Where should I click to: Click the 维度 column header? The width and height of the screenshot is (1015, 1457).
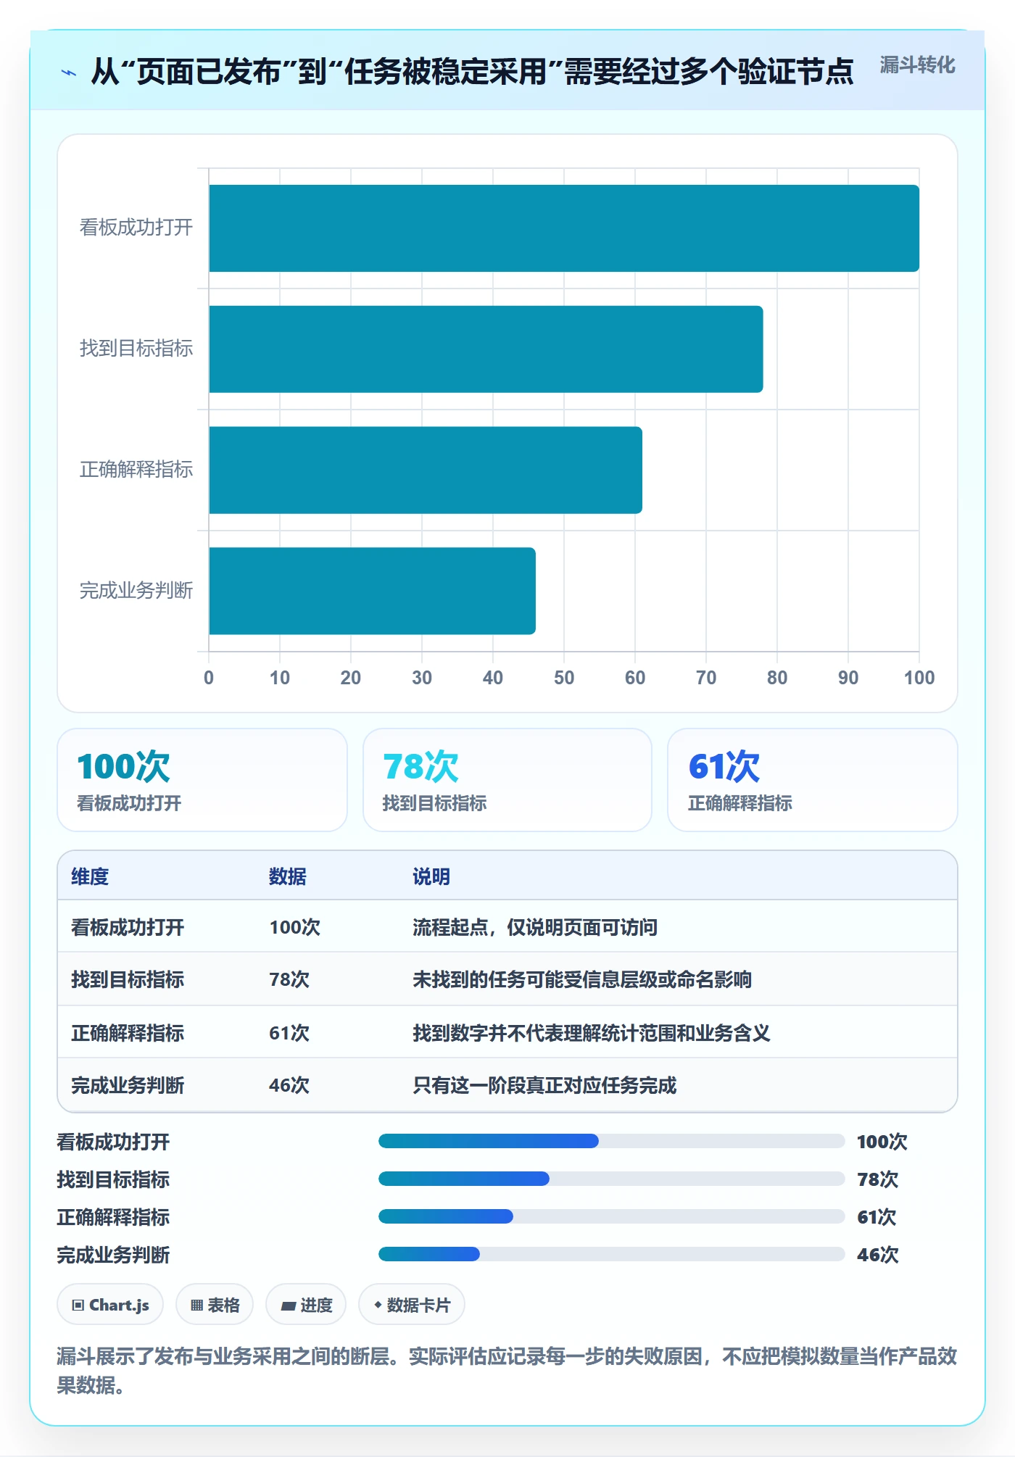(x=90, y=876)
